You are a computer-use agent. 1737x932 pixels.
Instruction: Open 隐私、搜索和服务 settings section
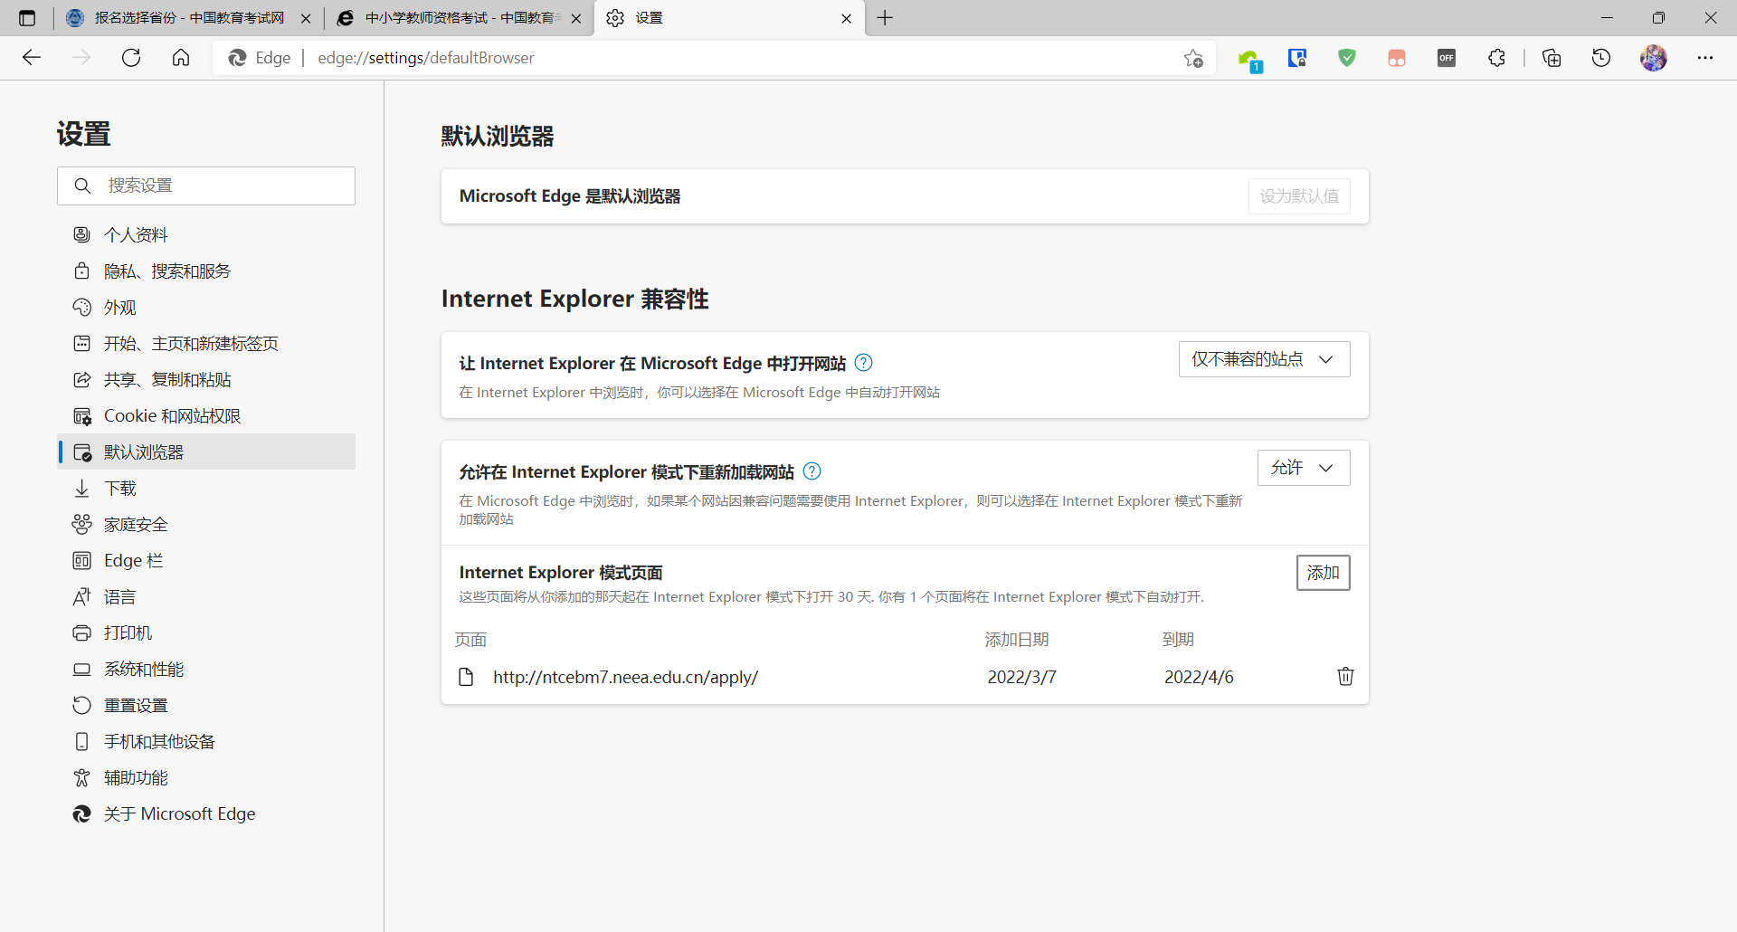[167, 271]
